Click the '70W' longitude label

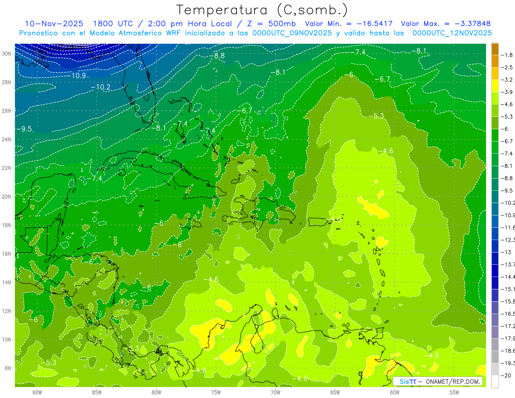(x=276, y=393)
